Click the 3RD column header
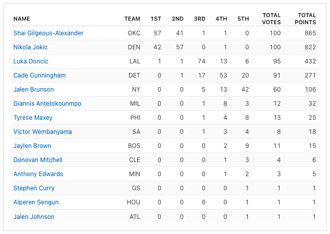This screenshot has height=234, width=330. [x=199, y=19]
